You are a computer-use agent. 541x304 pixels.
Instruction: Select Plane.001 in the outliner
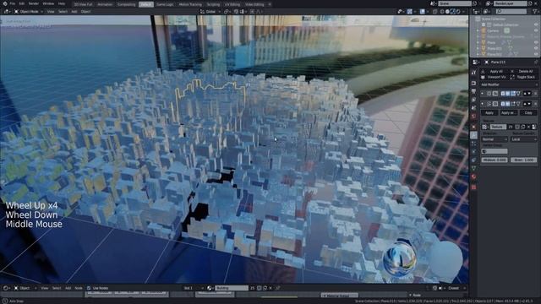pyautogui.click(x=495, y=48)
